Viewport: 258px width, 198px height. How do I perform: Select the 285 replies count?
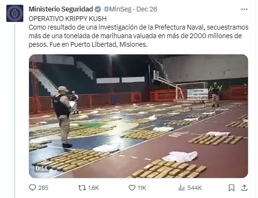[x=43, y=188]
